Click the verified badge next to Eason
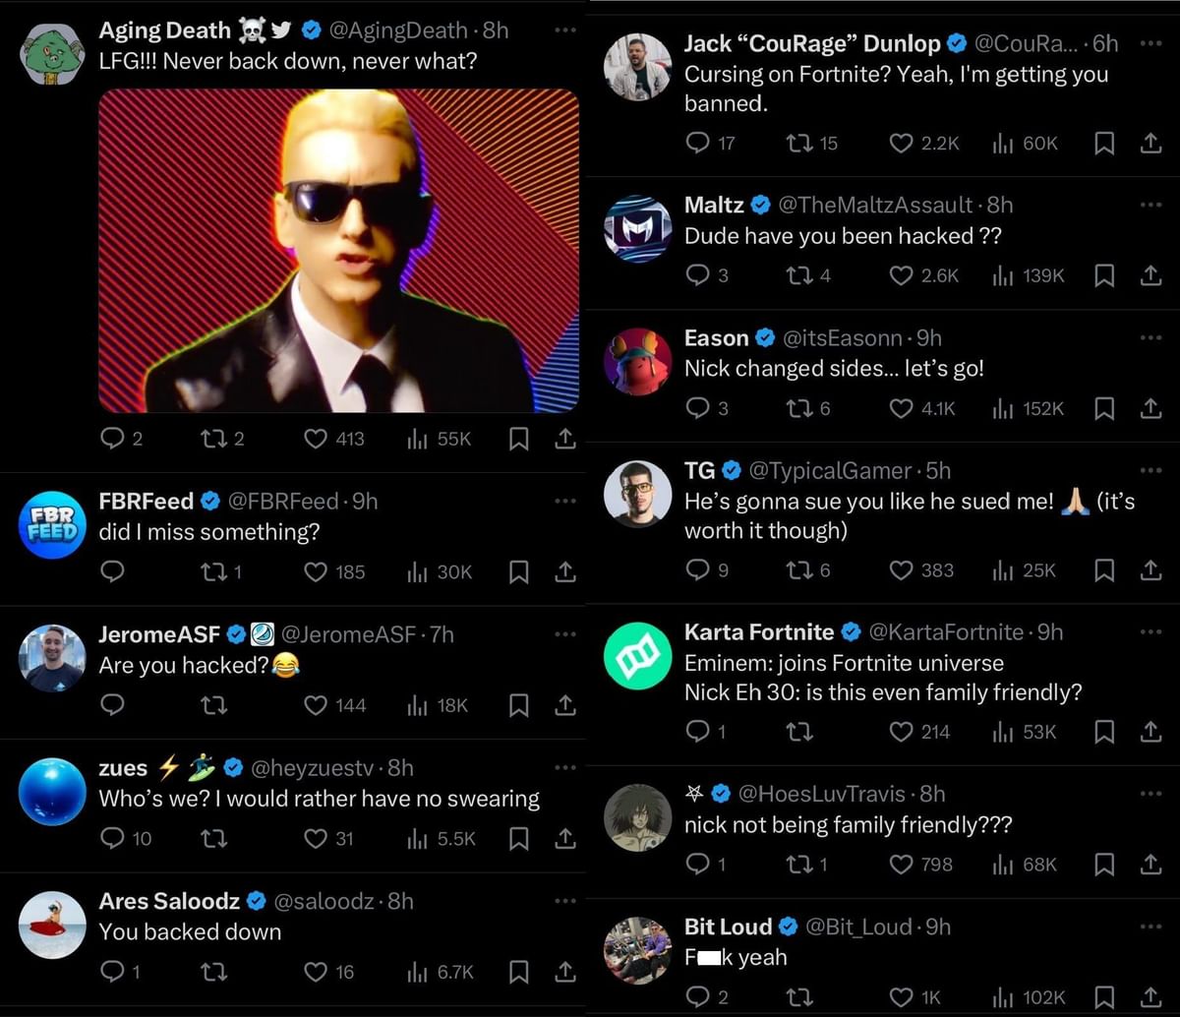1180x1017 pixels. point(765,337)
